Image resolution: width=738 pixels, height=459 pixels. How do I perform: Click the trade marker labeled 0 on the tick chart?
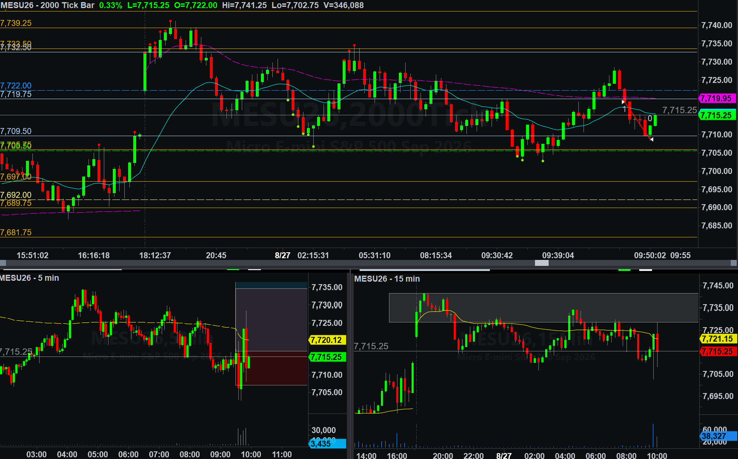pos(650,119)
